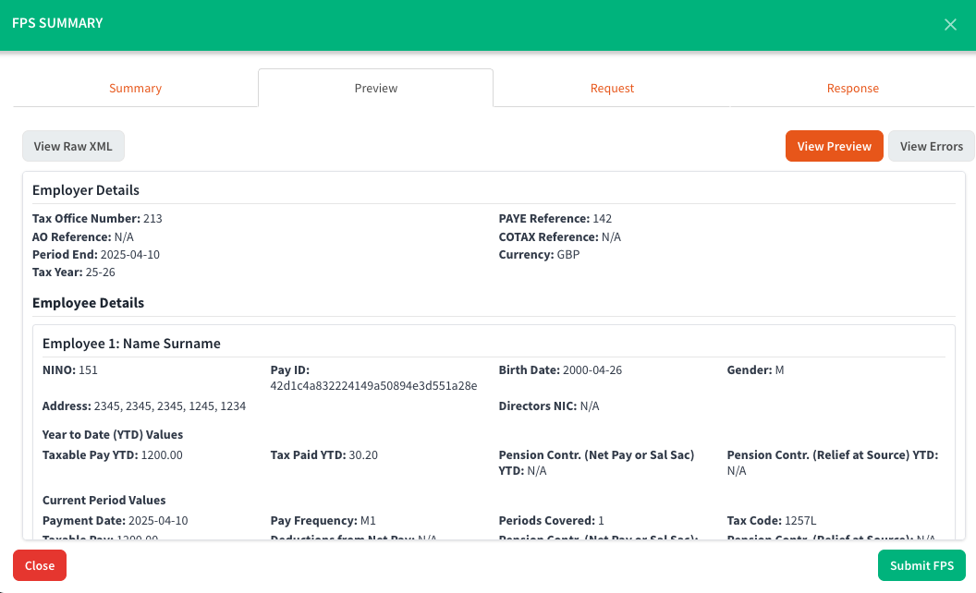
Task: Activate the View Preview button
Action: click(834, 145)
